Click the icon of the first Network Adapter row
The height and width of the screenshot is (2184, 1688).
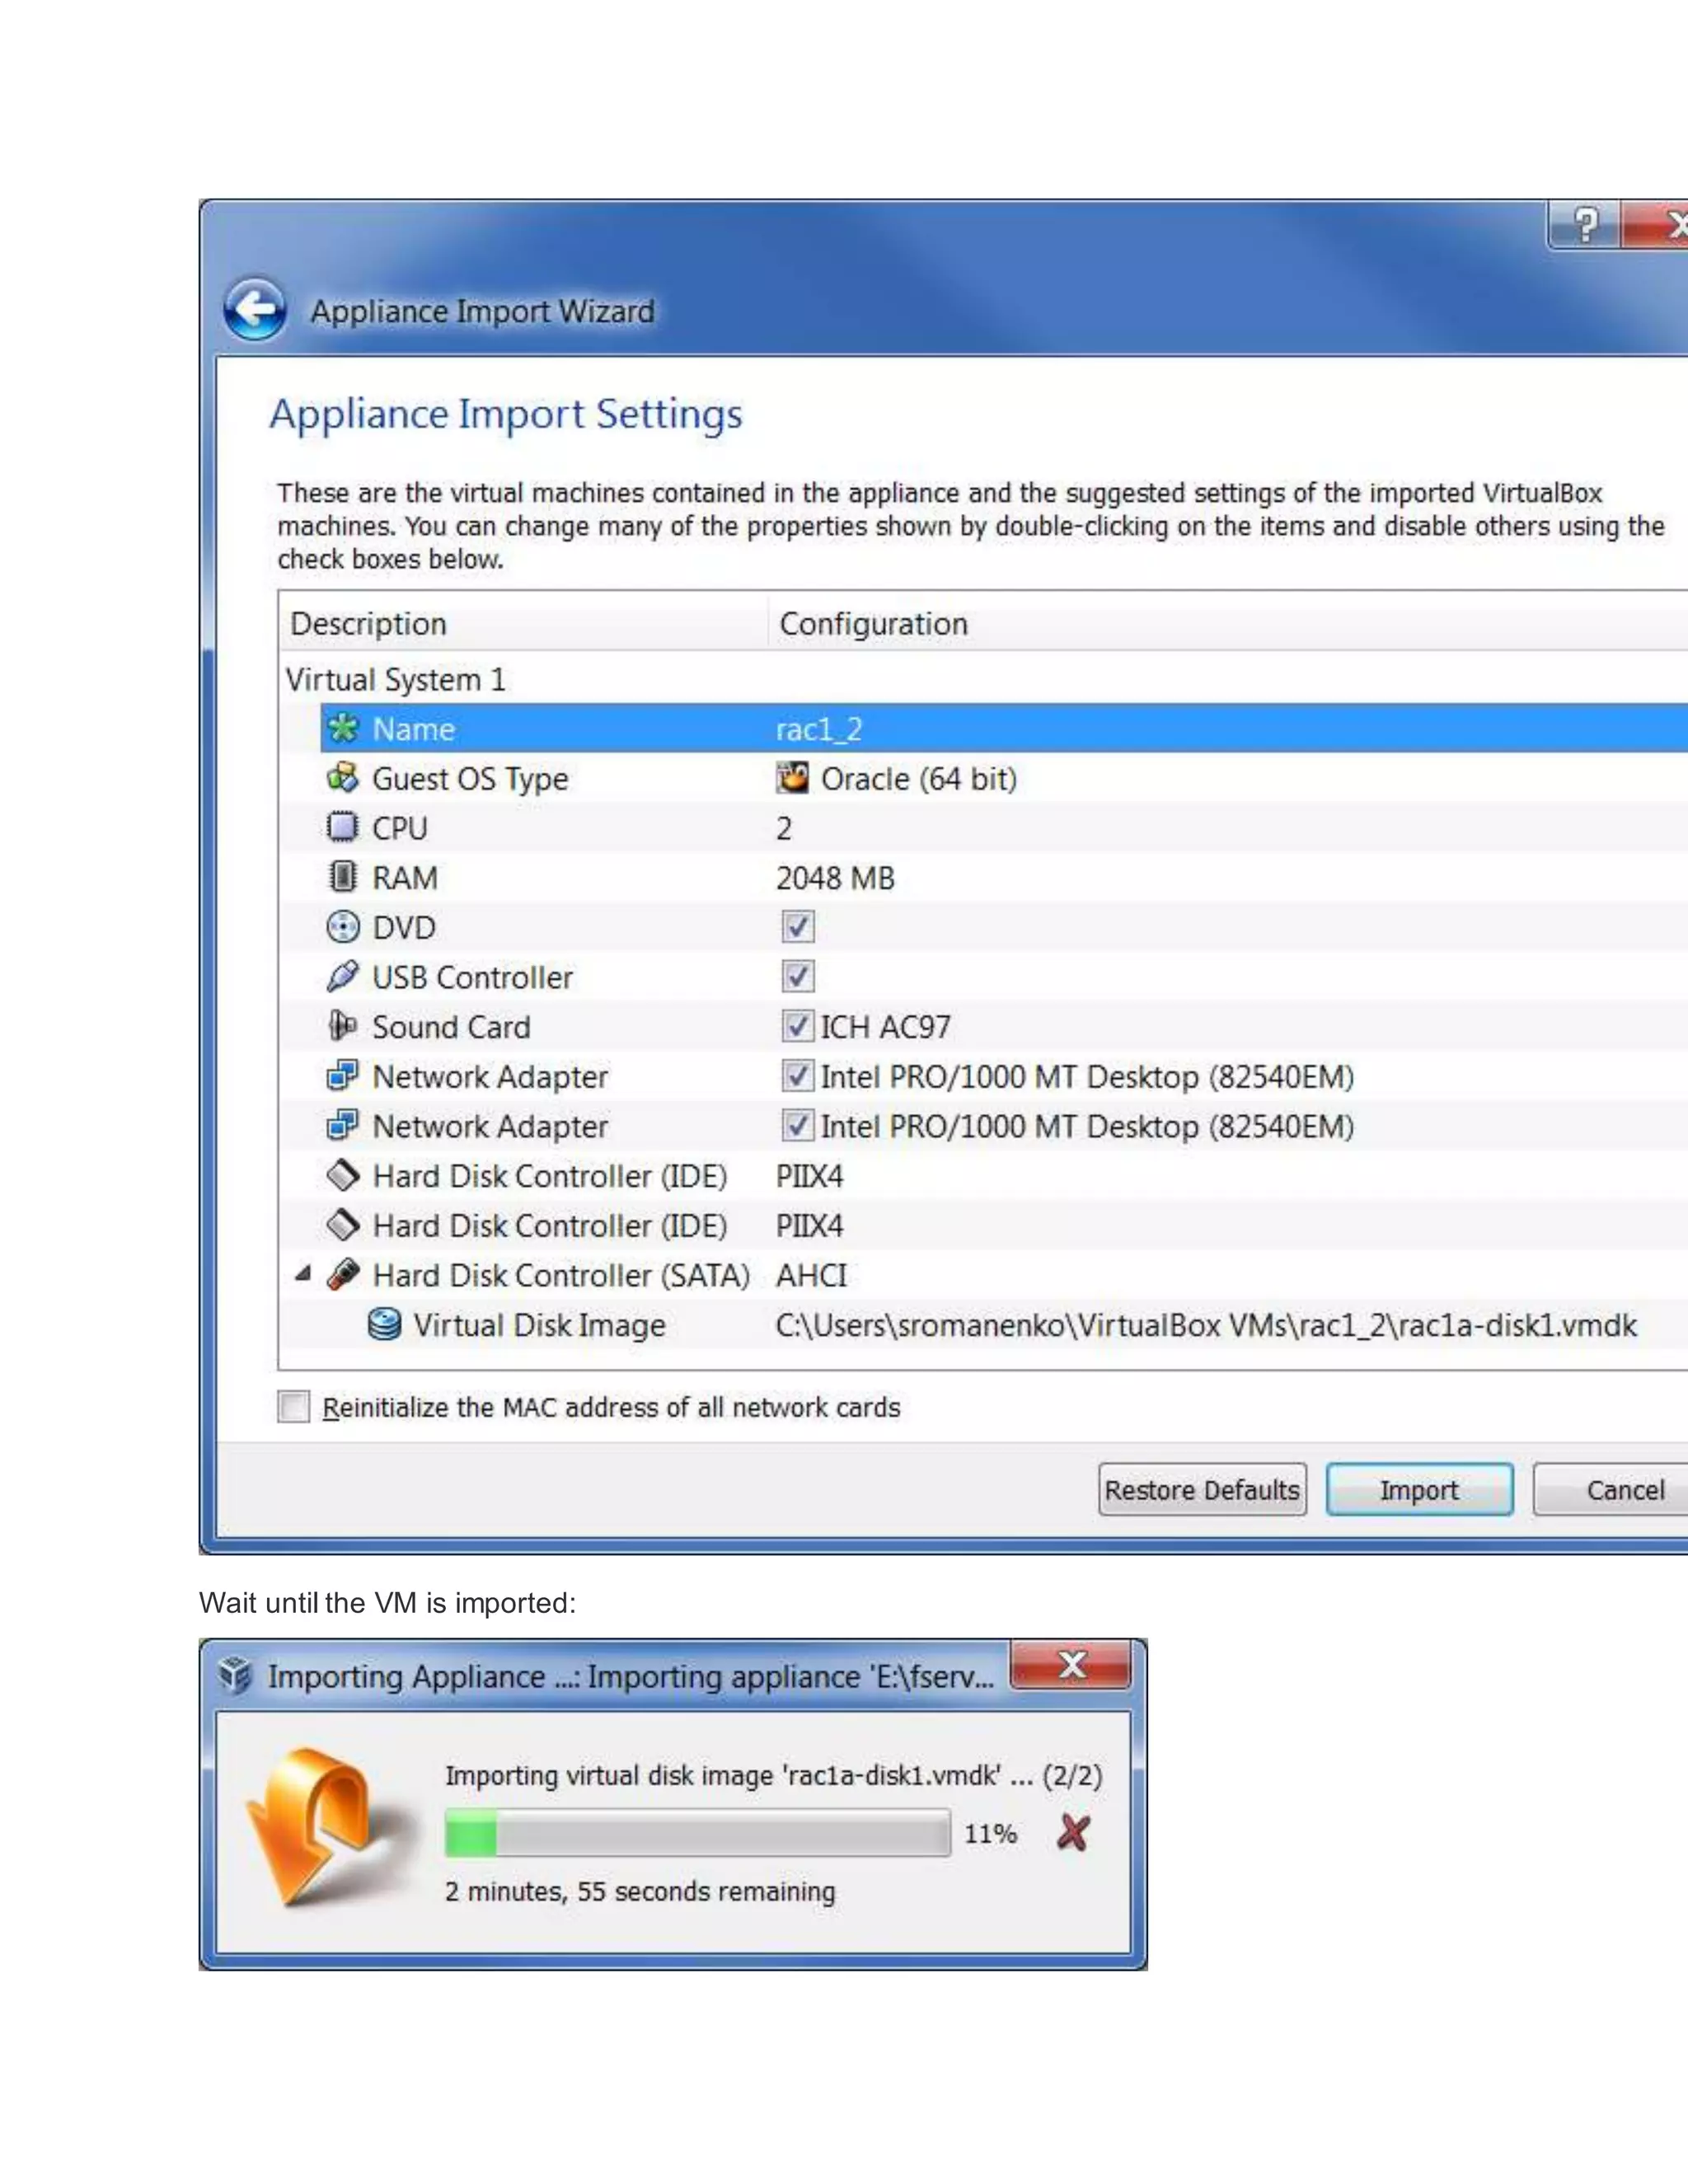point(343,1076)
